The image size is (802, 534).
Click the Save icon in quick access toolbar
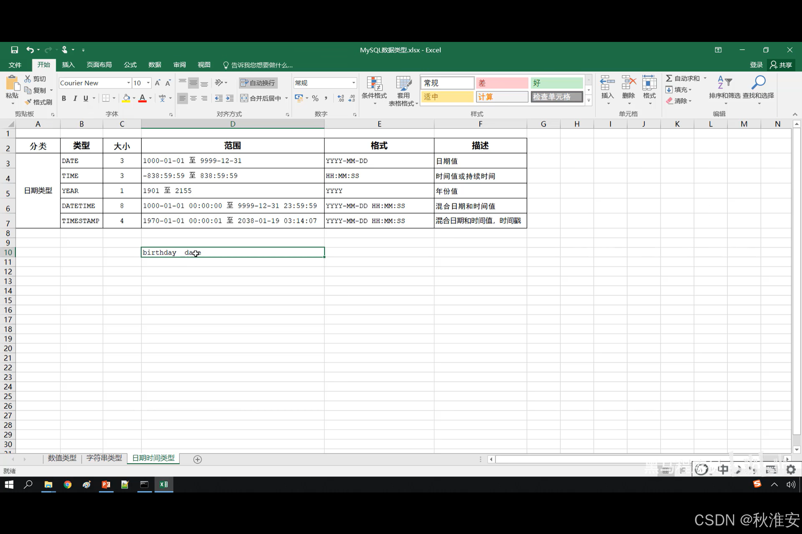coord(14,50)
